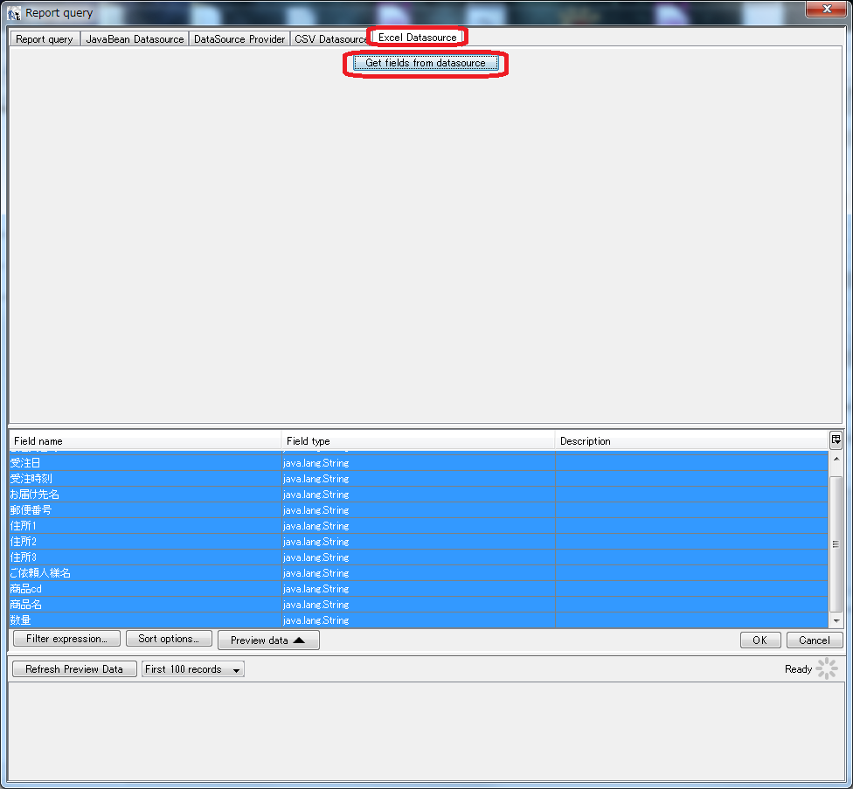The image size is (853, 789).
Task: Click the Description cell of 商品名 row
Action: click(x=691, y=605)
